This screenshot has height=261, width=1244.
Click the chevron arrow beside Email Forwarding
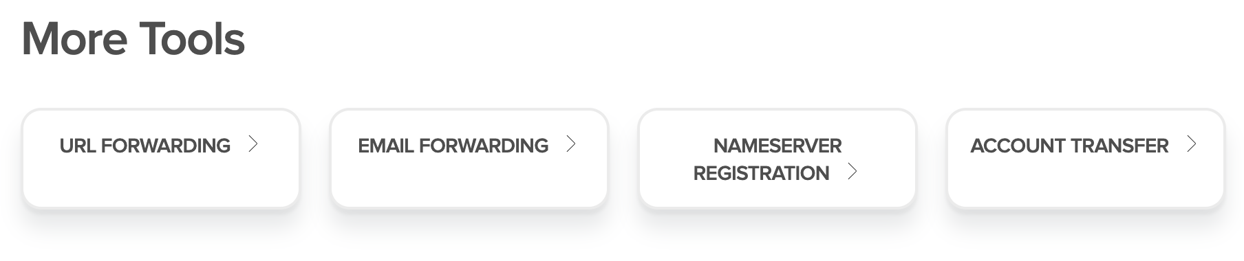571,144
